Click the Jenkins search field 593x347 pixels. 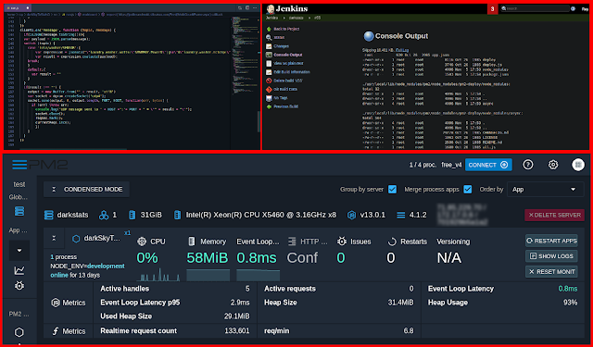(536, 8)
